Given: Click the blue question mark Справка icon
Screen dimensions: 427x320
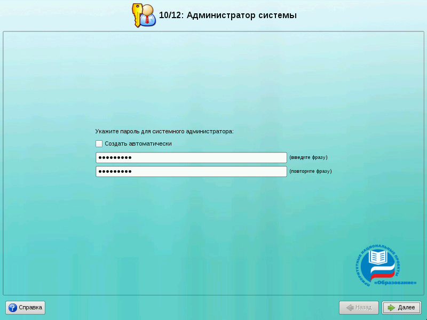Looking at the screenshot, I should [x=13, y=308].
